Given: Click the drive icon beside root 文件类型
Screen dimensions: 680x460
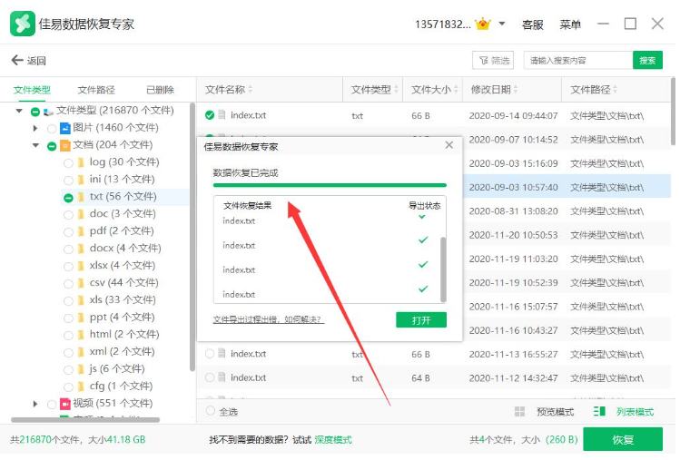Looking at the screenshot, I should click(x=48, y=112).
